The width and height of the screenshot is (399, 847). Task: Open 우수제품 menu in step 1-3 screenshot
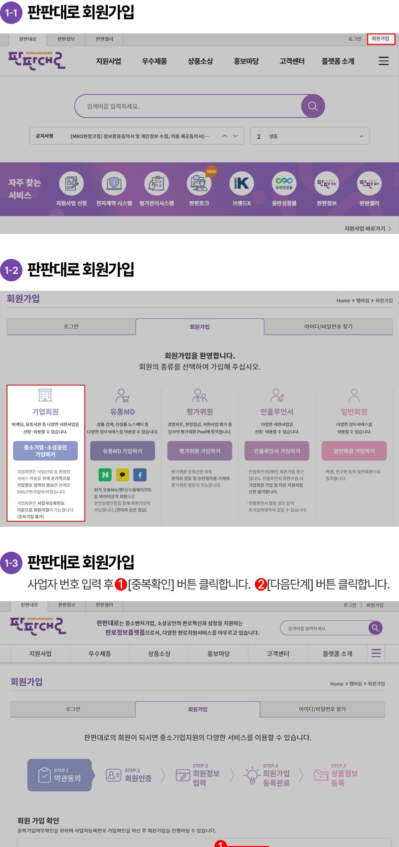[100, 653]
